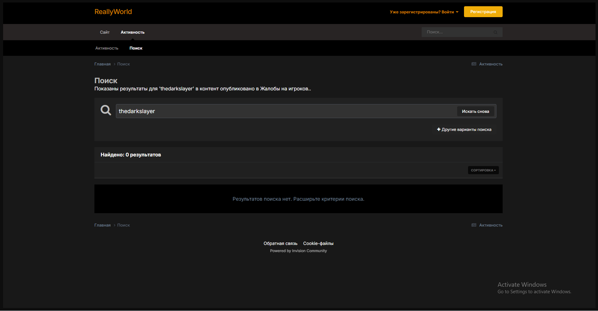The image size is (598, 311).
Task: Click the 'thedarkslayer' search input field
Action: click(285, 111)
